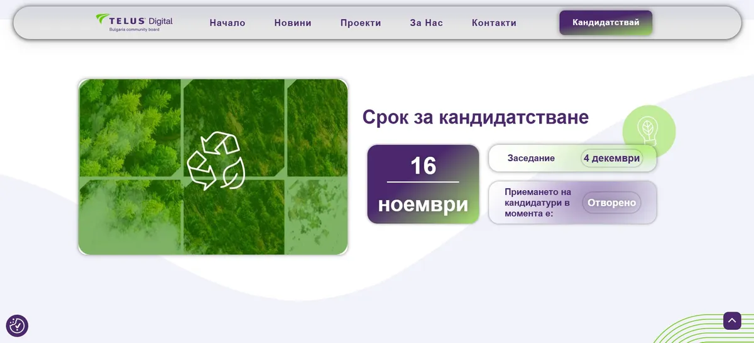This screenshot has height=343, width=754.
Task: Open the Проекти section
Action: pos(361,23)
